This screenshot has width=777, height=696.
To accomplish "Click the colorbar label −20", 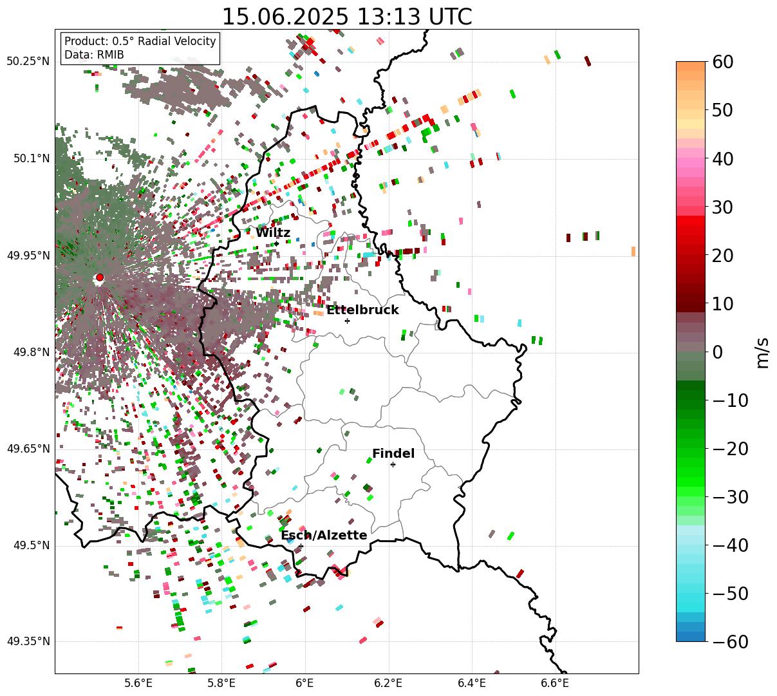I will [730, 448].
